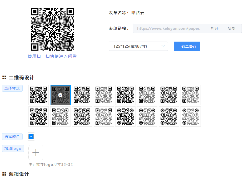Click the 选择颜色 label
This screenshot has width=245, height=179.
click(x=12, y=137)
